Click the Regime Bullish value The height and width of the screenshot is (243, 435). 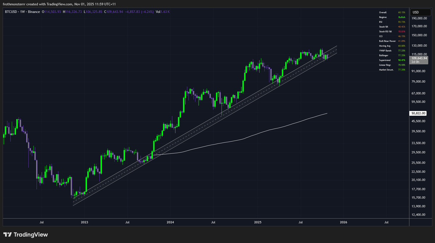coord(402,17)
